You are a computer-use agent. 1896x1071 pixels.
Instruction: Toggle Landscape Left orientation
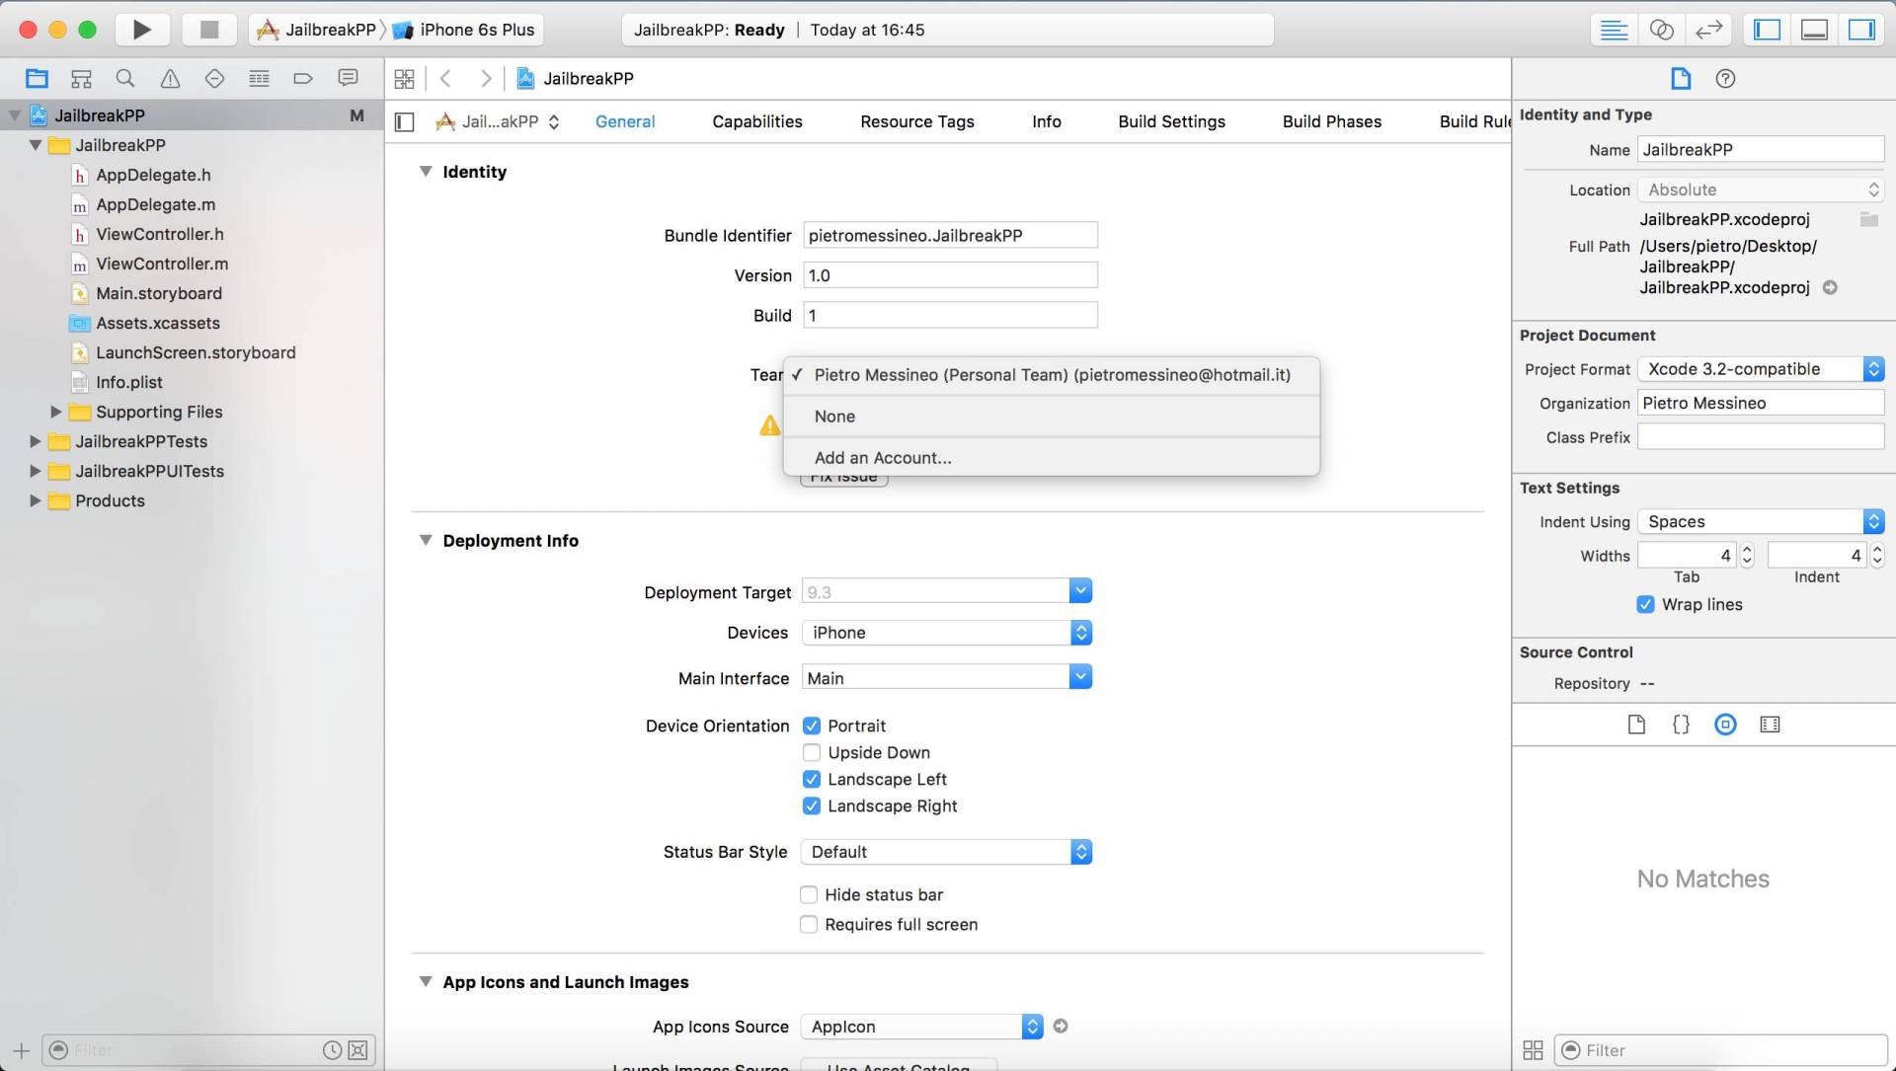[x=812, y=779]
